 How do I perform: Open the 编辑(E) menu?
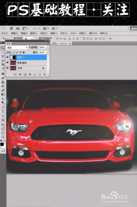(x=14, y=33)
